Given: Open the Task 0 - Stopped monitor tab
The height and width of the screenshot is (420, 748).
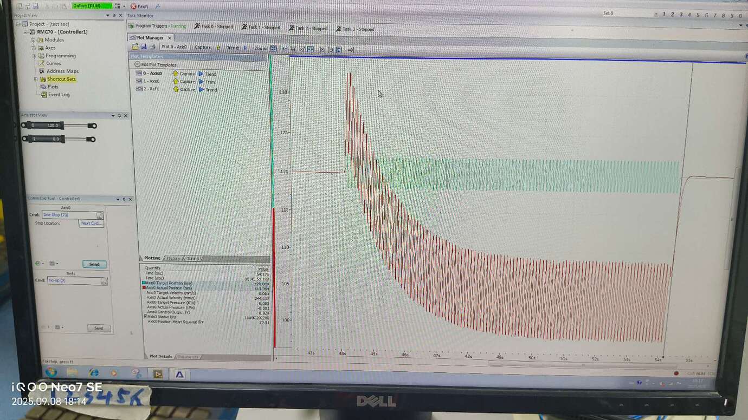Looking at the screenshot, I should (x=214, y=27).
